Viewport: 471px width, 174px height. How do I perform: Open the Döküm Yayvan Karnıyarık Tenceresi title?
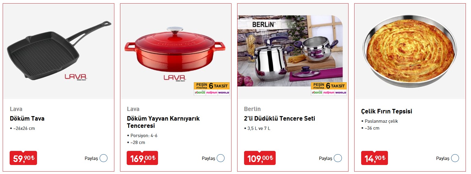163,122
